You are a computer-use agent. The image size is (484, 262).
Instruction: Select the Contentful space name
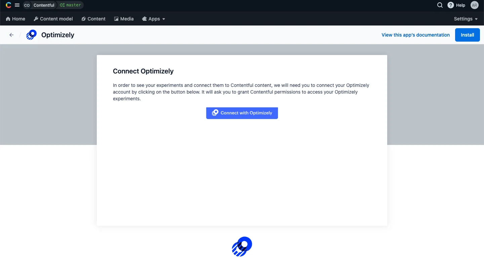coord(44,5)
